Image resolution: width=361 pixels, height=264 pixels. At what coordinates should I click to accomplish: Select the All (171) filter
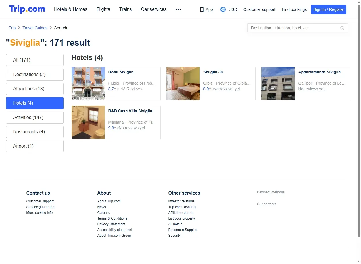pyautogui.click(x=35, y=60)
